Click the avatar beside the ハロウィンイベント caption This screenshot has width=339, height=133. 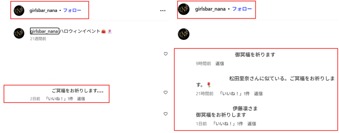click(19, 33)
